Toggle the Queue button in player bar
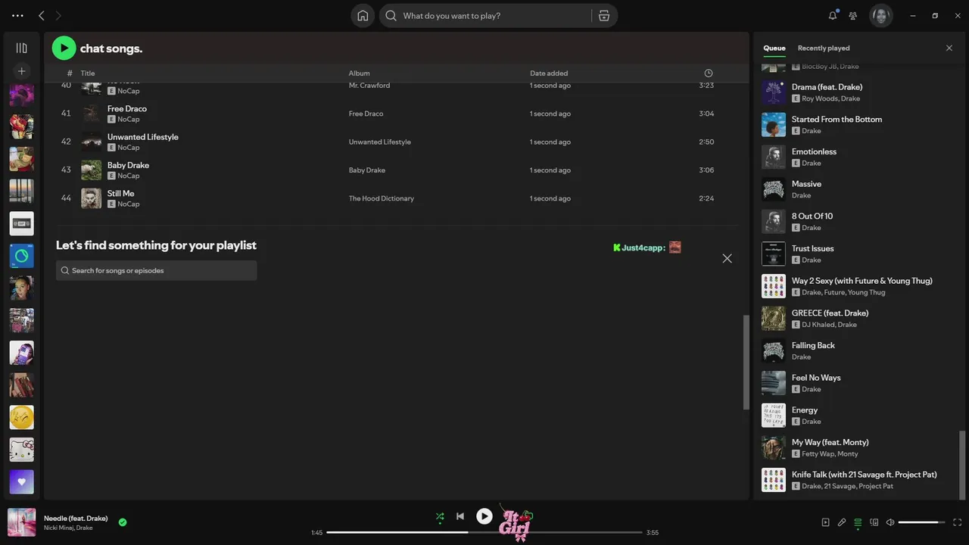The width and height of the screenshot is (969, 545). click(x=858, y=522)
